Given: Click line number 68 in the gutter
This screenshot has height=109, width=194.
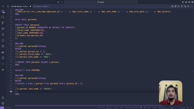Looking at the screenshot, I should pyautogui.click(x=11, y=91).
